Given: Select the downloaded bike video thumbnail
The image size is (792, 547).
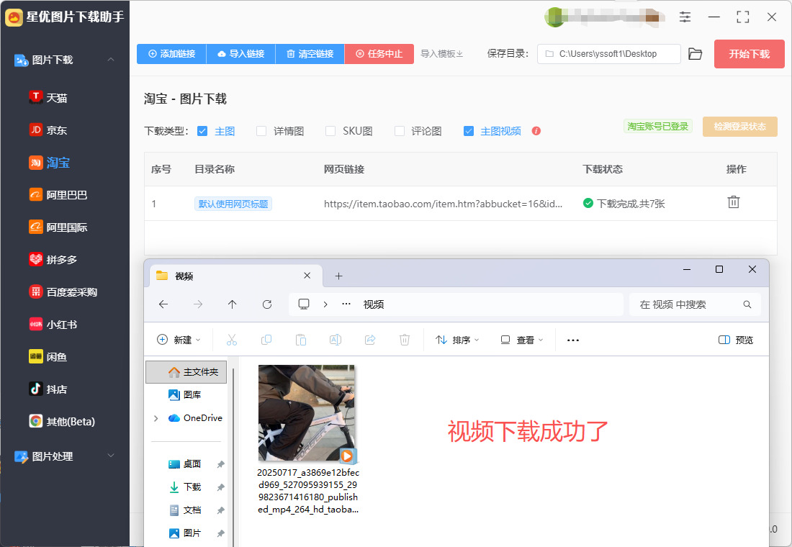Looking at the screenshot, I should point(307,413).
